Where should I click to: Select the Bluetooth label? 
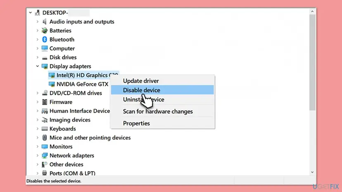(62, 40)
